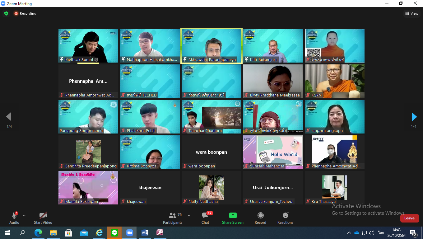Select Nutty Nutthacha's tile
The height and width of the screenshot is (239, 423).
(x=211, y=188)
